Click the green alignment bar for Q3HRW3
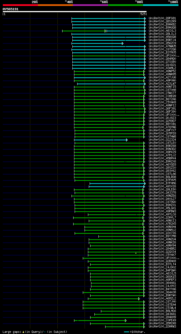This screenshot has height=334, width=181. click(125, 327)
